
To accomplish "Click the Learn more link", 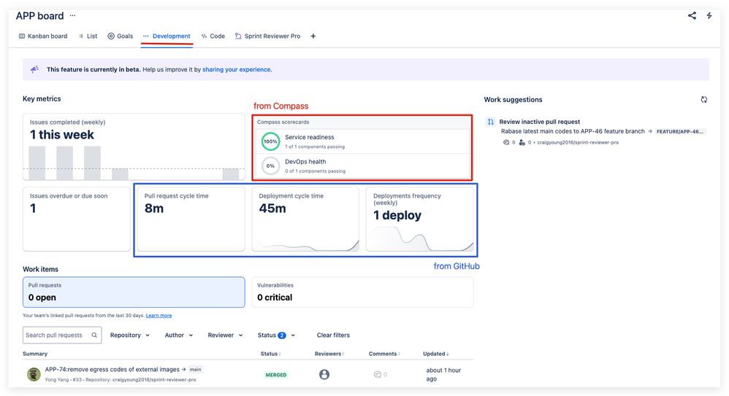I will pyautogui.click(x=159, y=316).
